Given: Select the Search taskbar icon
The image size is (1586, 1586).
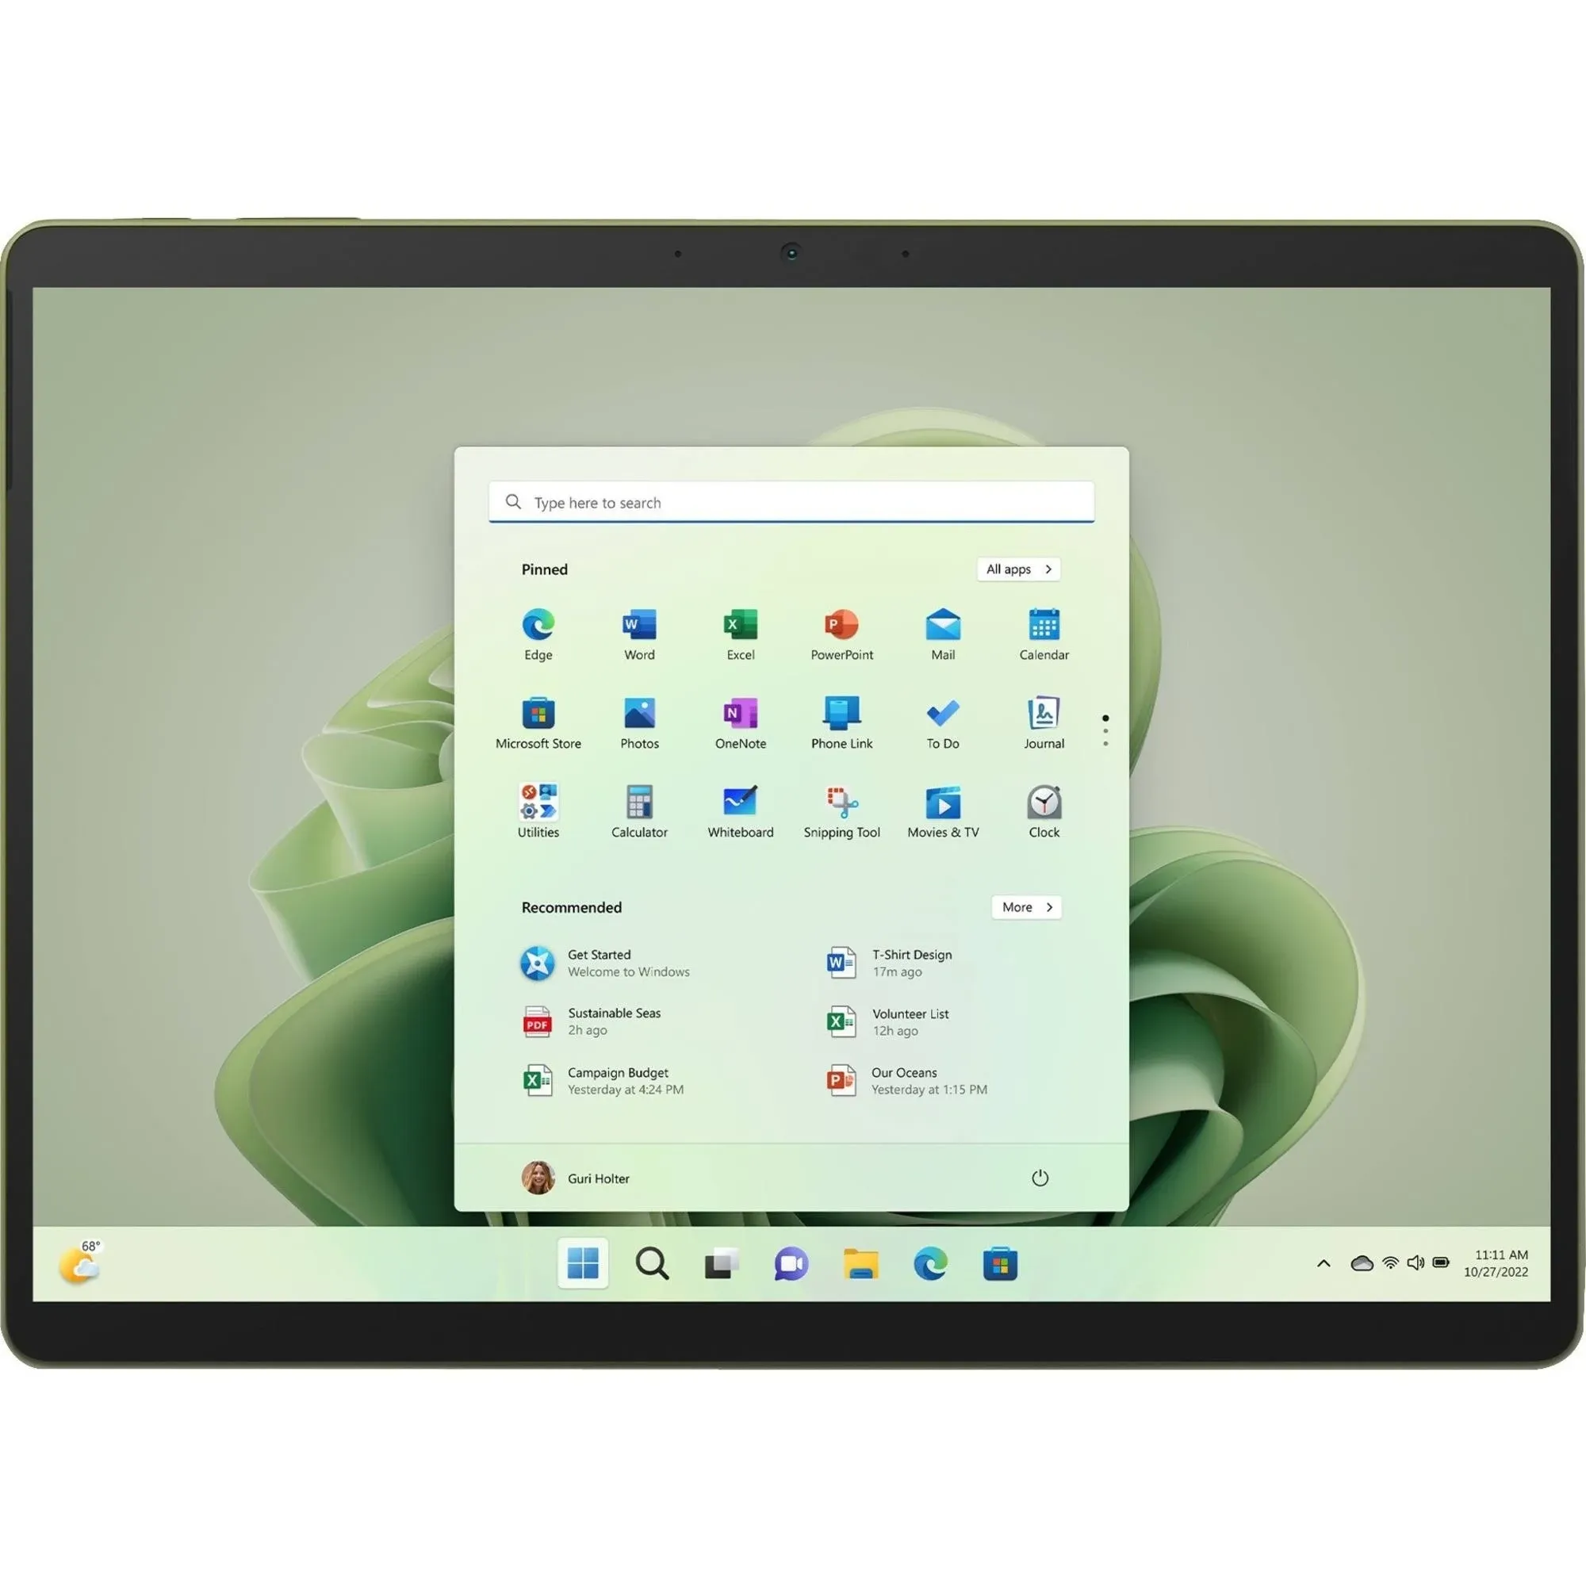Looking at the screenshot, I should coord(649,1263).
